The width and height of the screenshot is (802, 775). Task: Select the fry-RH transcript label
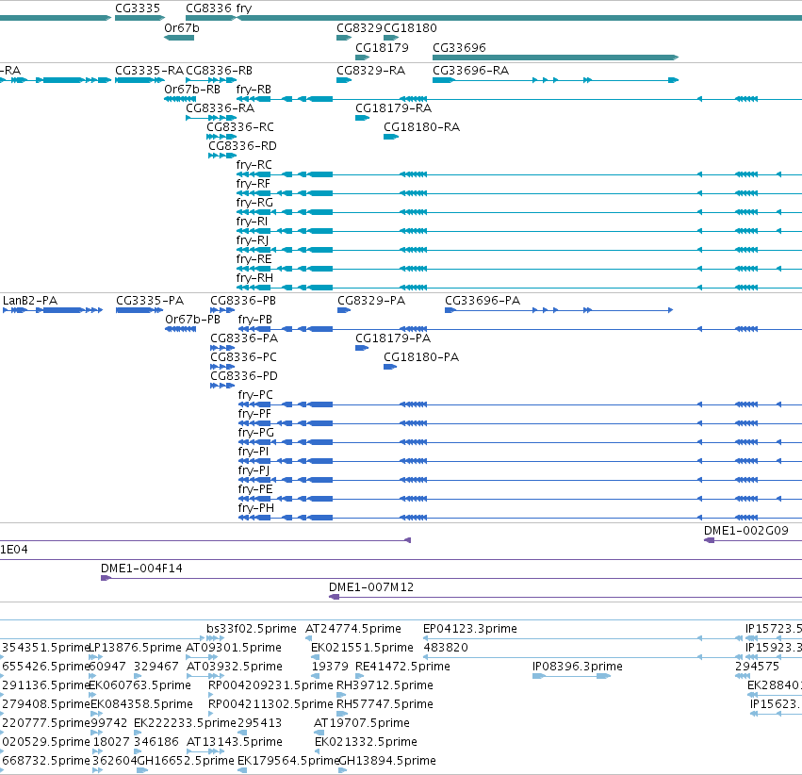click(x=254, y=278)
